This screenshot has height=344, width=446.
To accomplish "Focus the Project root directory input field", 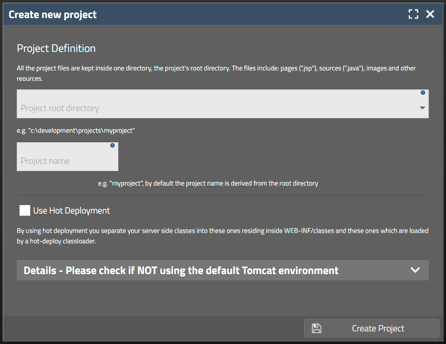I will click(x=217, y=108).
